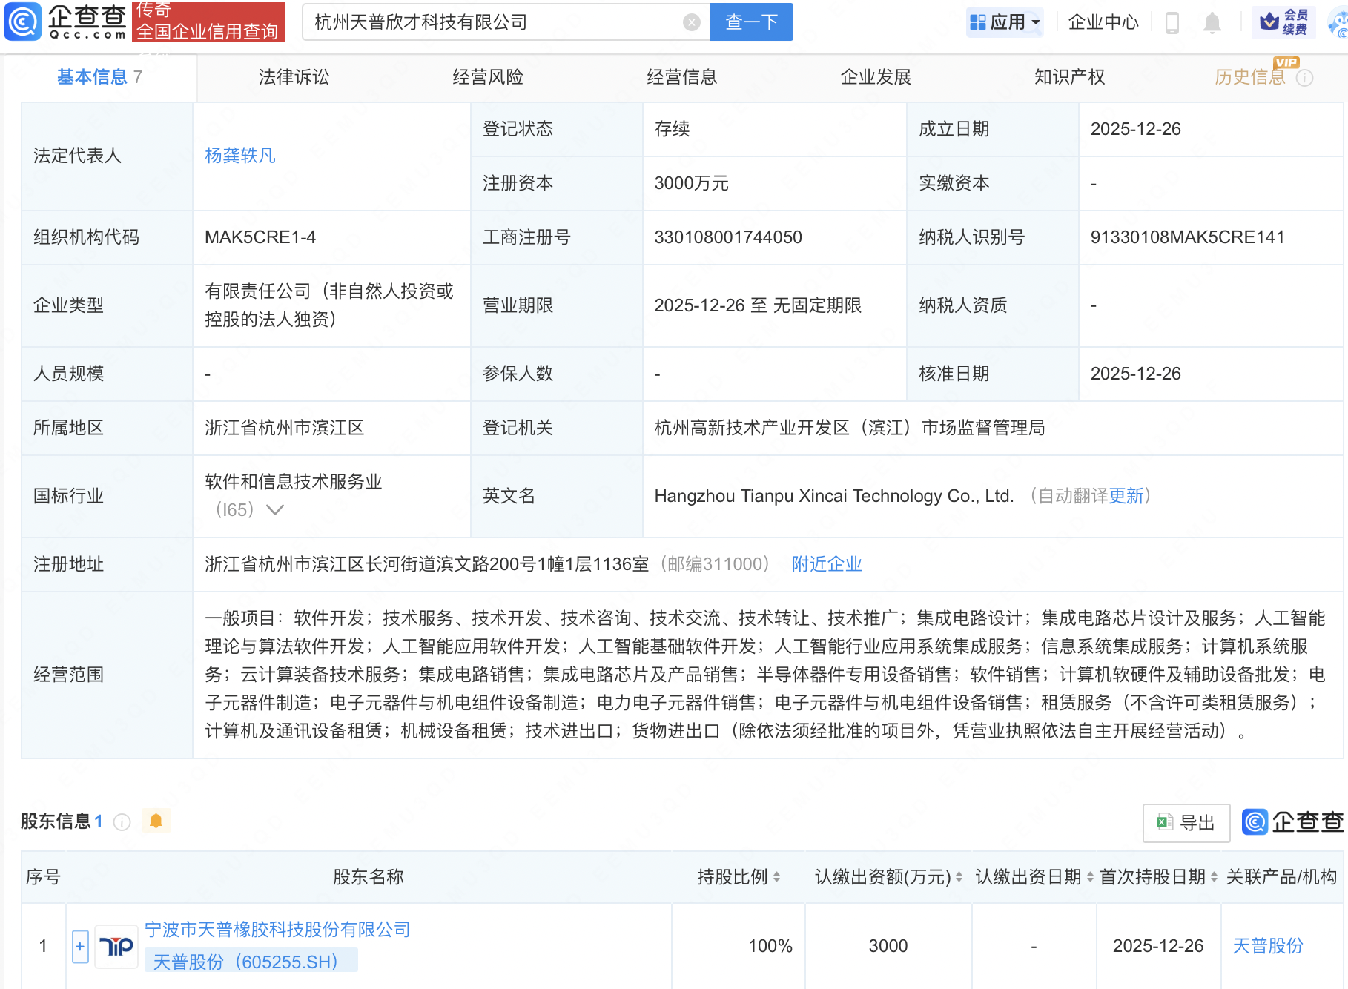Expand the 国标行业 I65 chevron
The height and width of the screenshot is (989, 1348).
[275, 510]
